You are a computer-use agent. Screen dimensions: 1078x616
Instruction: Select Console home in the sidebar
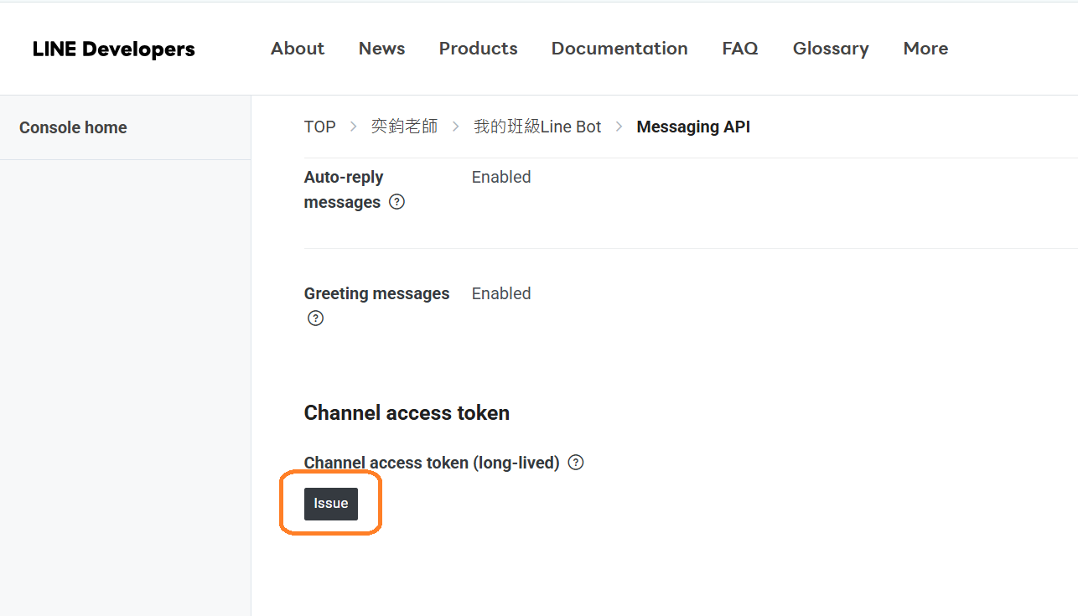(x=73, y=127)
